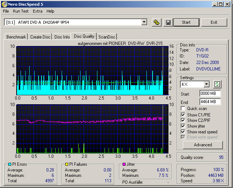233x188 pixels.
Task: Open the 4 X scan speed dropdown
Action: point(206,84)
